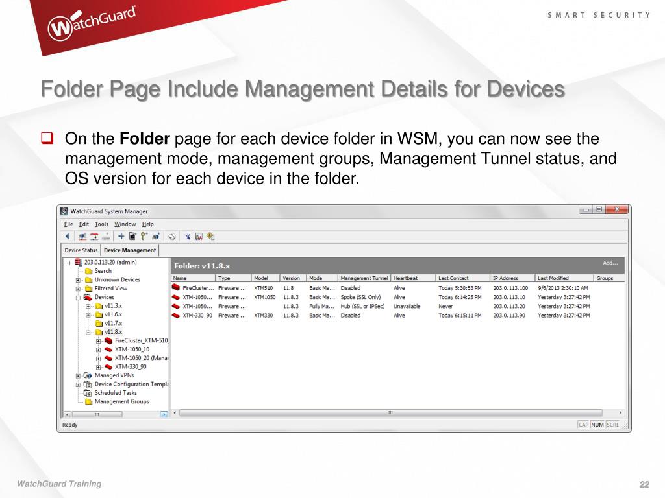Click the device list horizontal scrollbar thumb

click(x=390, y=413)
